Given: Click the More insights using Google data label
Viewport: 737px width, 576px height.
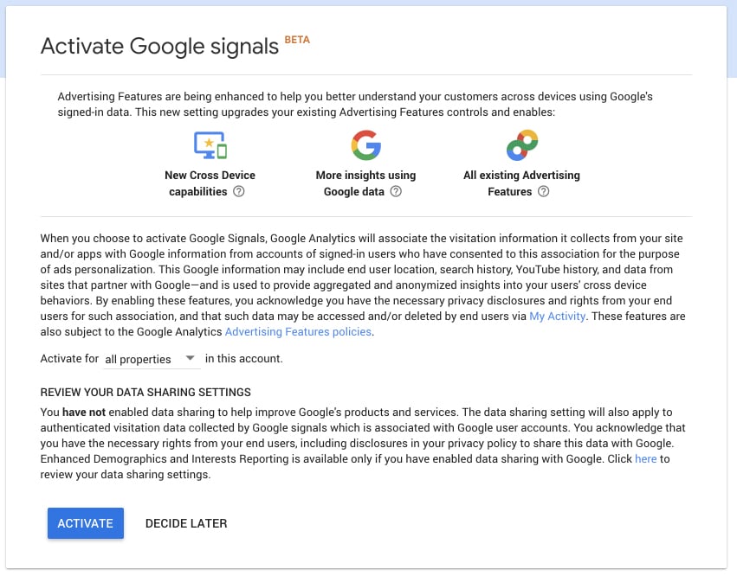Looking at the screenshot, I should [x=365, y=183].
